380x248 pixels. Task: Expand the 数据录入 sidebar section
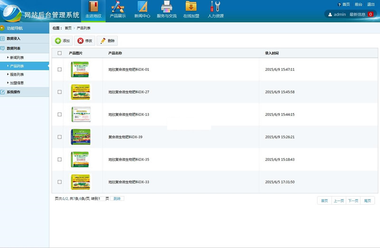click(14, 38)
